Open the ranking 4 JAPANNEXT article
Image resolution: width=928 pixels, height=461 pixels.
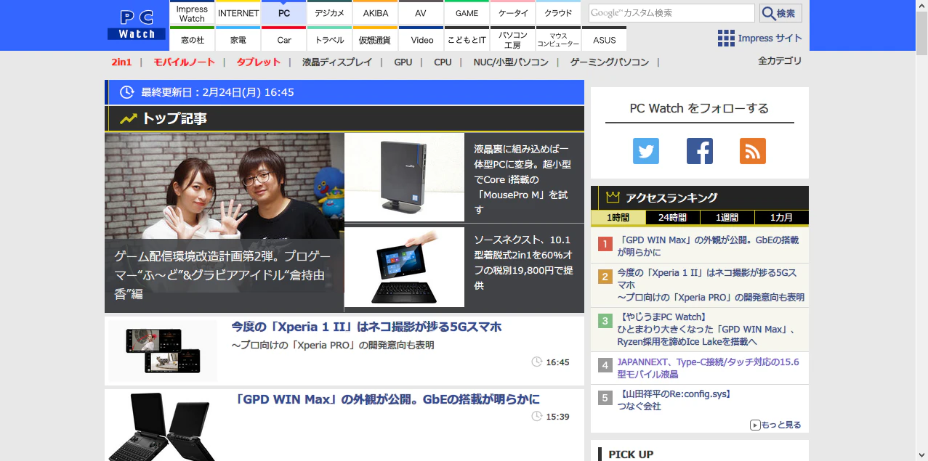[708, 368]
